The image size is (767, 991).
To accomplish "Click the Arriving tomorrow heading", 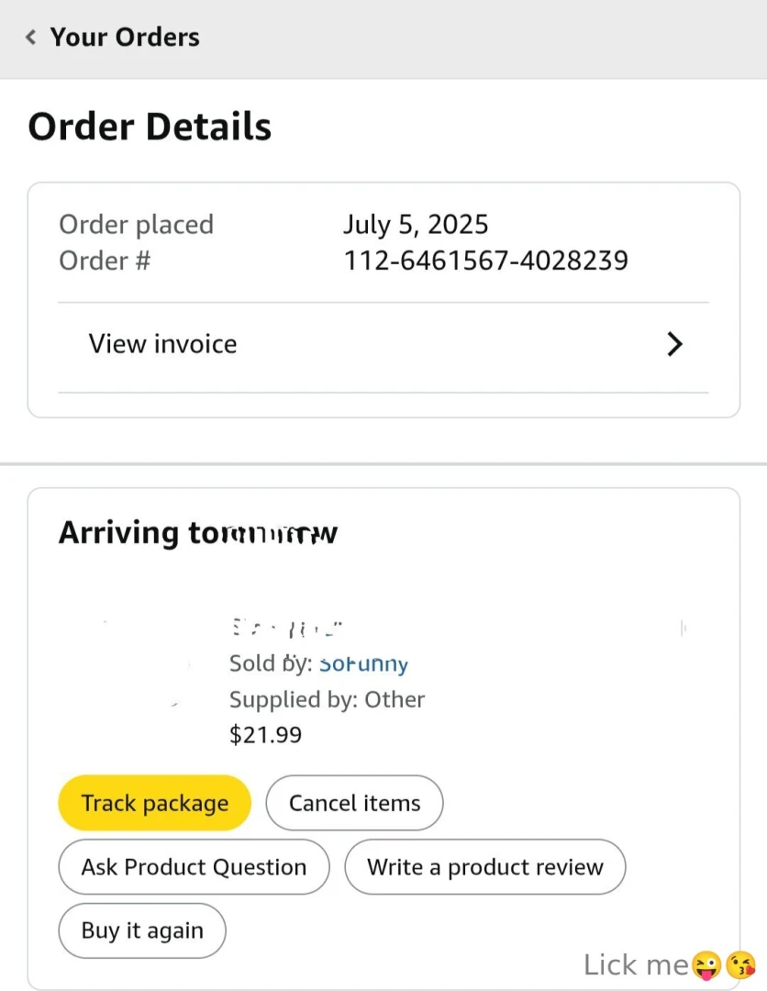I will tap(199, 532).
